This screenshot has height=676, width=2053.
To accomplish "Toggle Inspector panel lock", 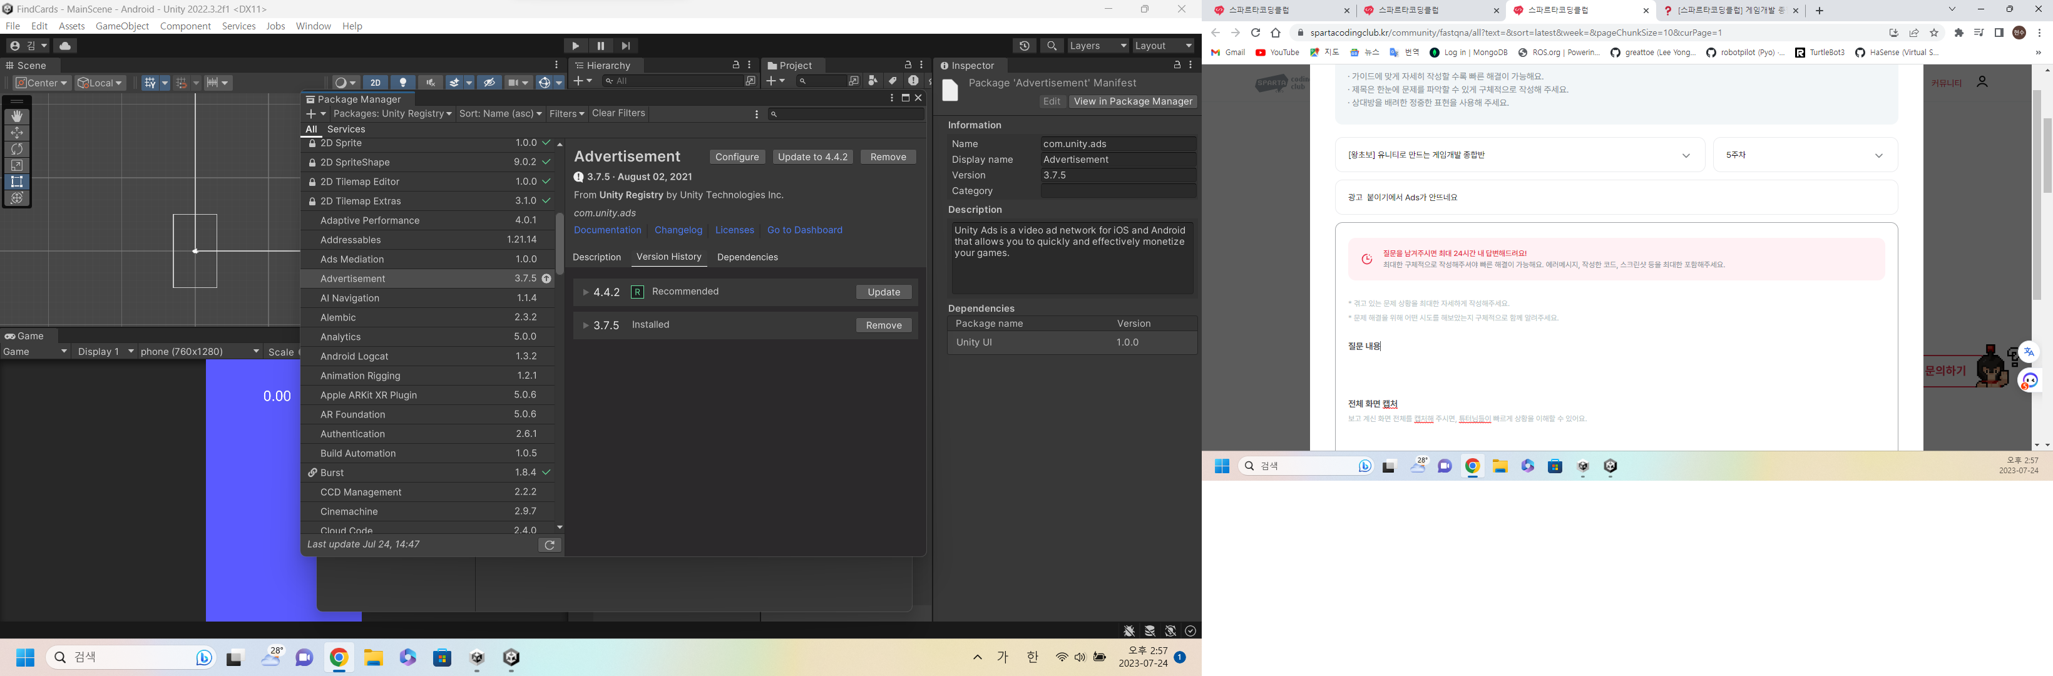I will click(1176, 65).
